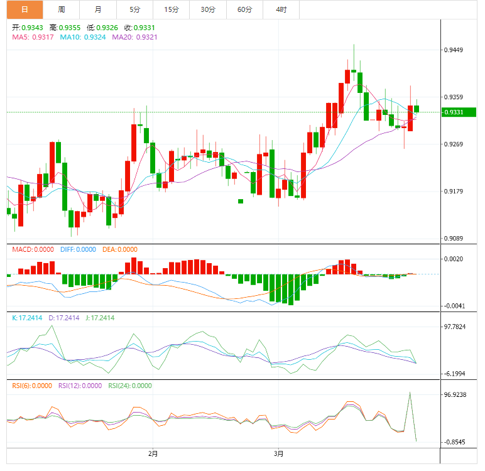Select the RSI(24) indicator label

130,386
